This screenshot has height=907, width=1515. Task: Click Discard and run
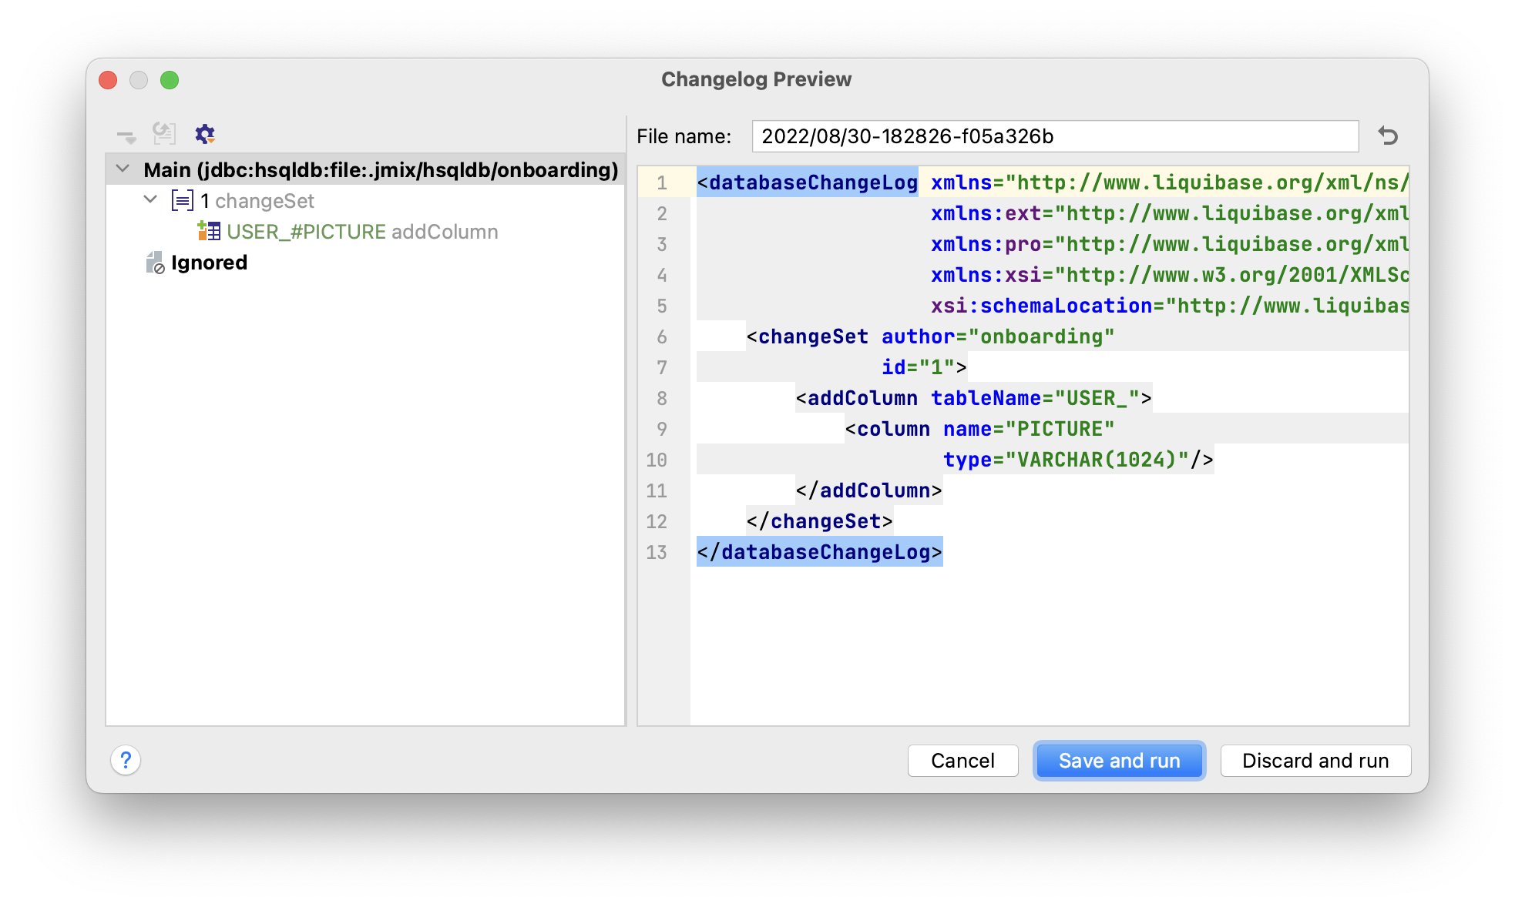click(x=1315, y=761)
